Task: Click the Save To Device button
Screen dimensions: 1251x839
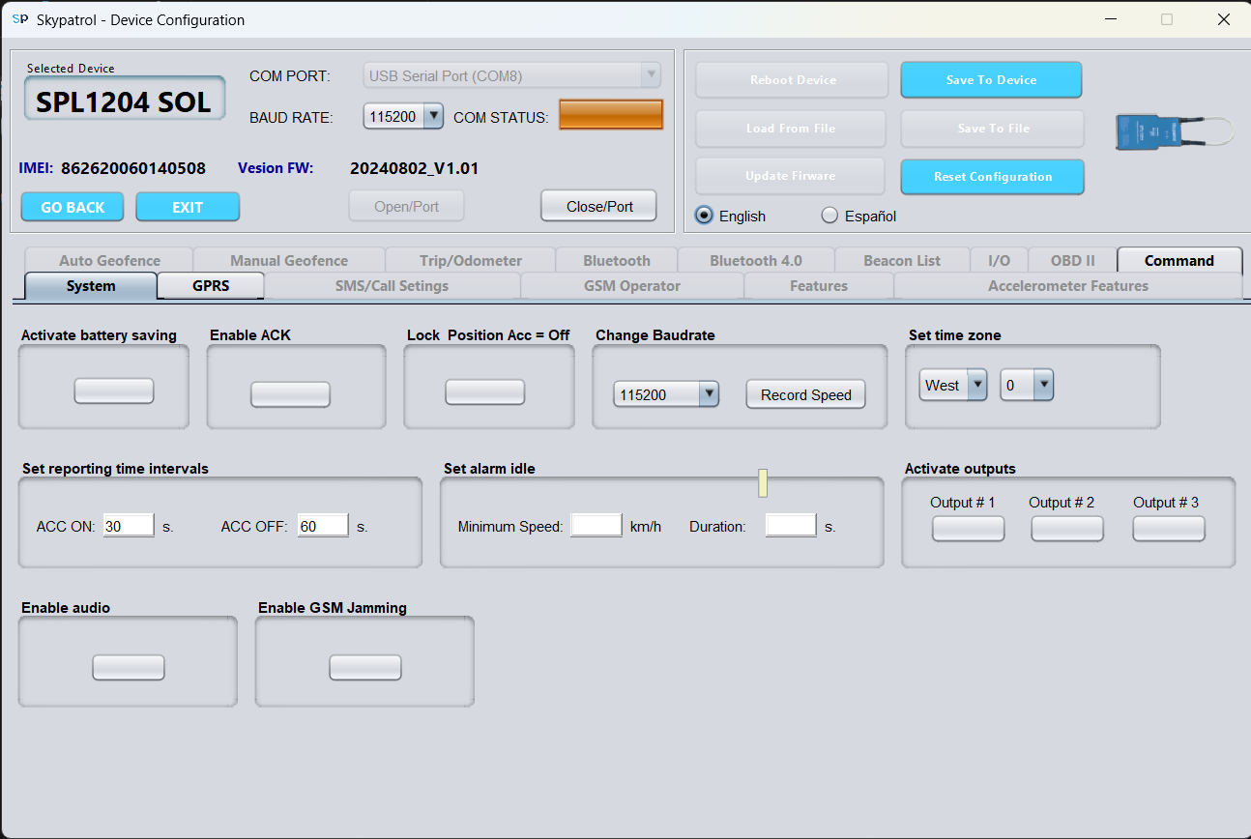Action: point(991,80)
